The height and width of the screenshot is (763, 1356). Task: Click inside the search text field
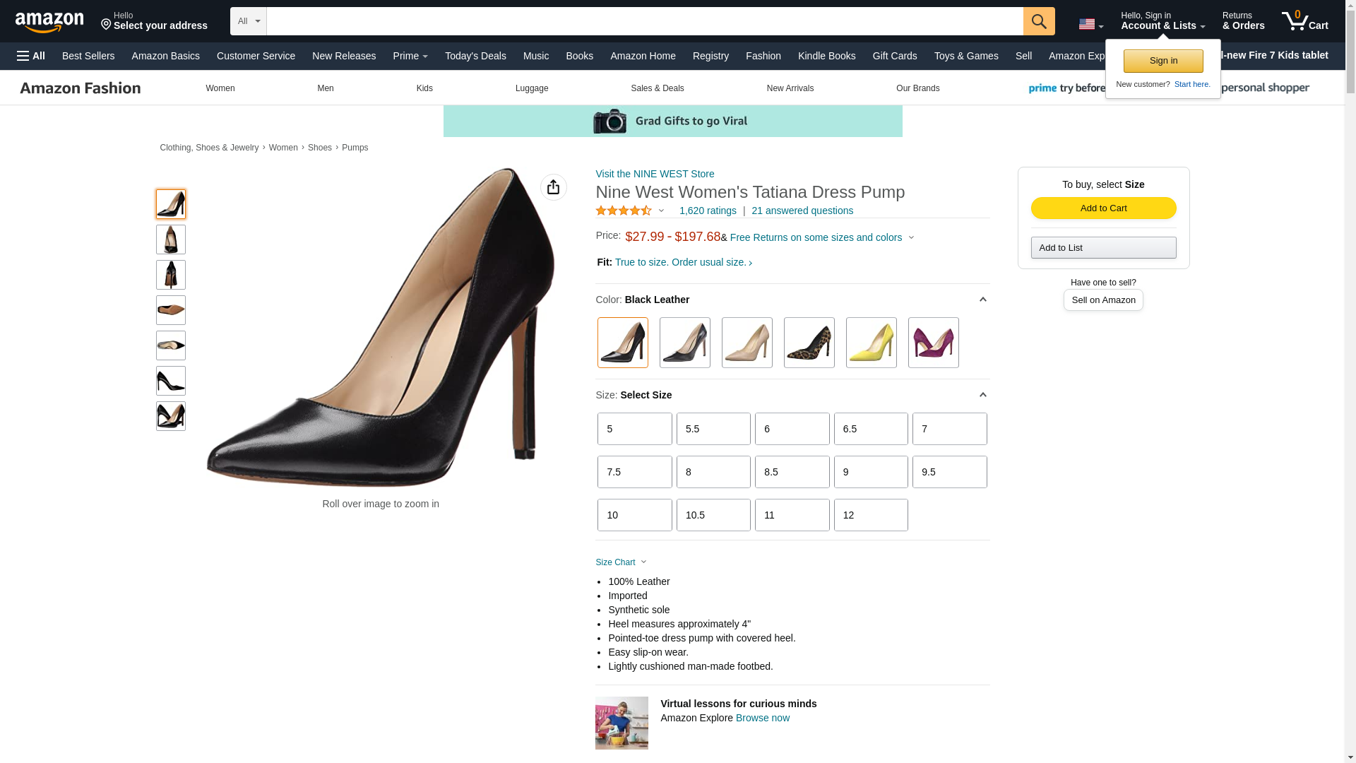644,21
